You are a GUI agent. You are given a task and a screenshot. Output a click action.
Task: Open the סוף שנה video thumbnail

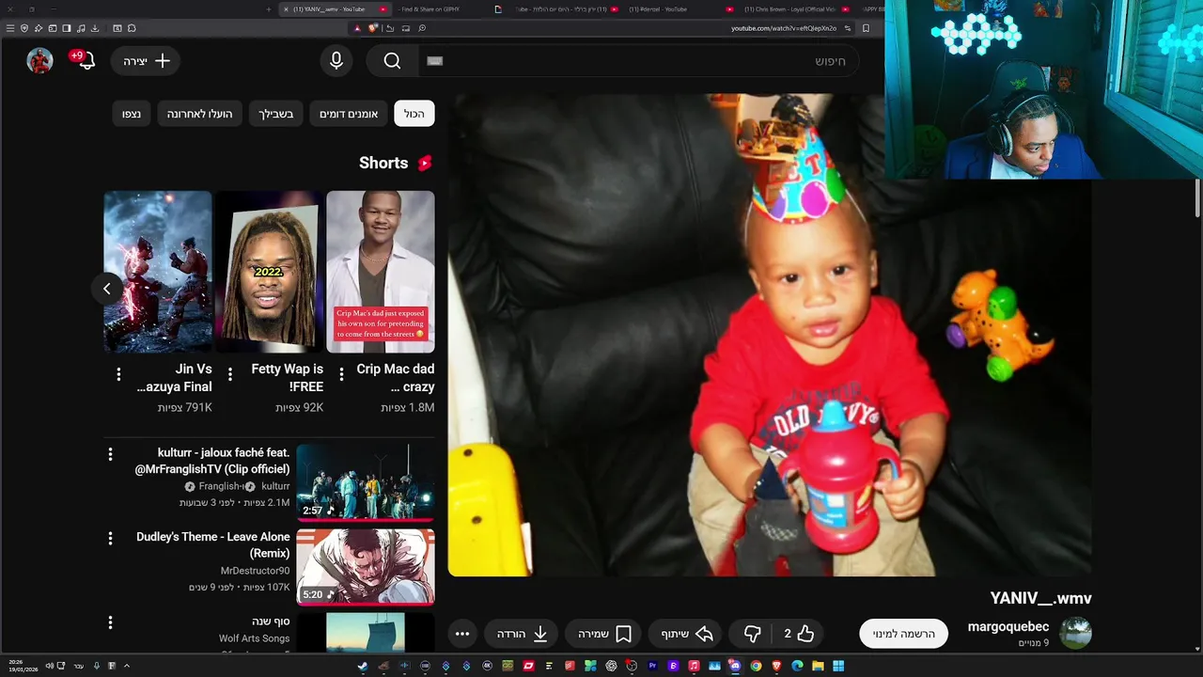pos(366,632)
